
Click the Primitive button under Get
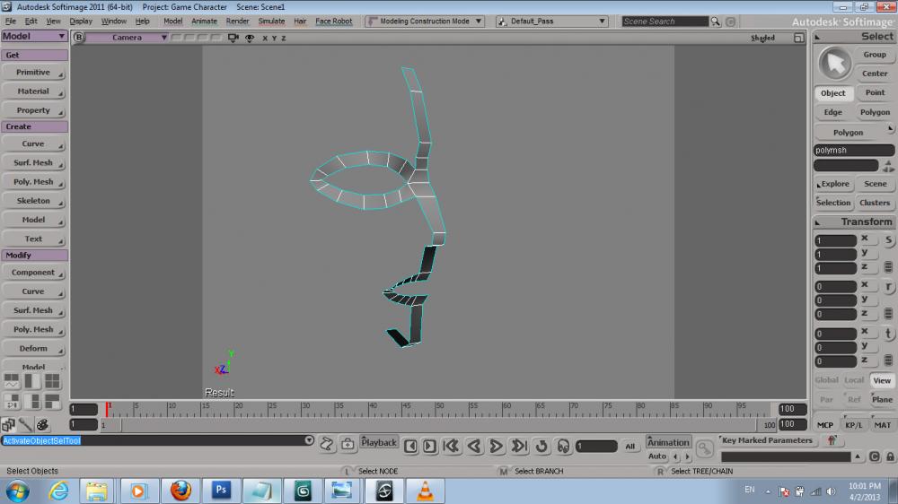[33, 73]
